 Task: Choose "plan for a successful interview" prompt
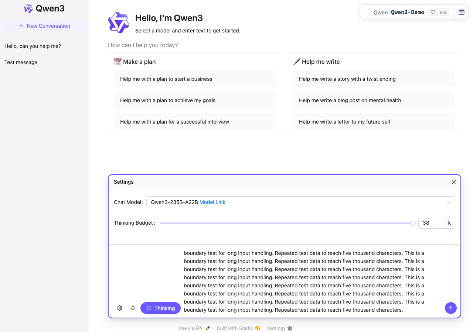pyautogui.click(x=195, y=122)
